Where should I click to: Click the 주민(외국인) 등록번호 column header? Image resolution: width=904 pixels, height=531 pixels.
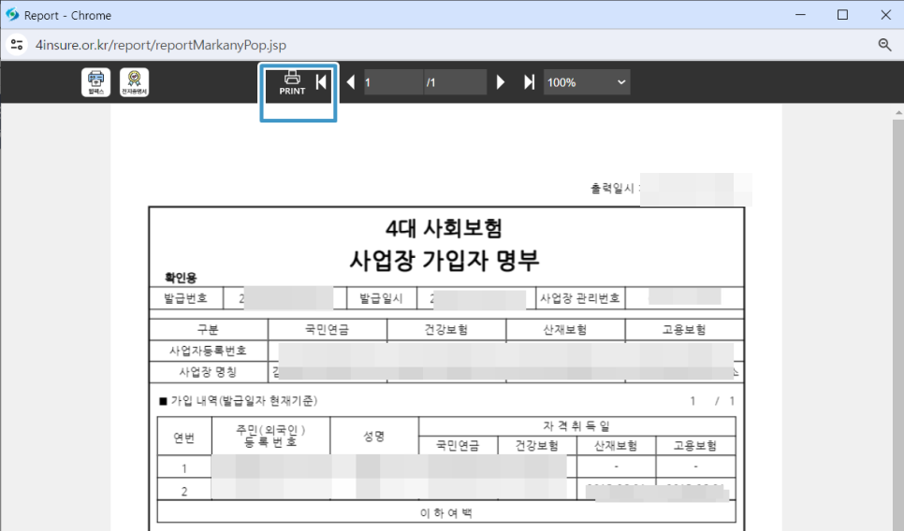[270, 436]
